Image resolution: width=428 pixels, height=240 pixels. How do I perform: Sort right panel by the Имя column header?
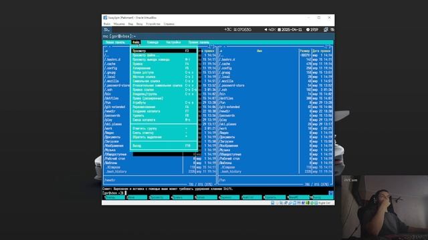259,51
